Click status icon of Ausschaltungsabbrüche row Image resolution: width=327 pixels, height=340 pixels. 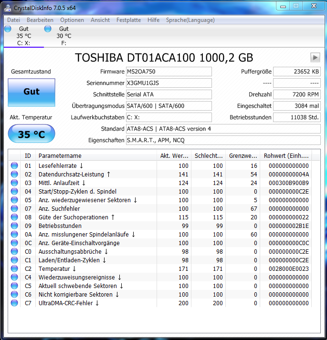pyautogui.click(x=14, y=251)
